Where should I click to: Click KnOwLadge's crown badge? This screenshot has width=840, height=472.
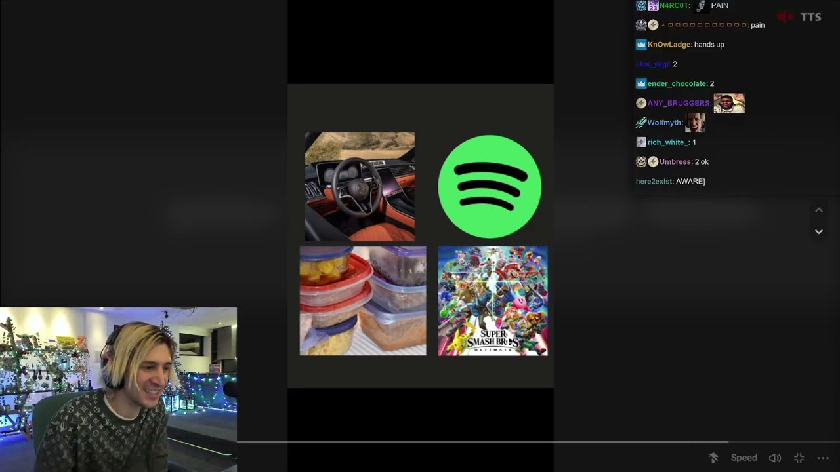pyautogui.click(x=641, y=45)
